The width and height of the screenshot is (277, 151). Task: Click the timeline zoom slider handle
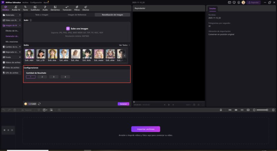tap(267, 110)
